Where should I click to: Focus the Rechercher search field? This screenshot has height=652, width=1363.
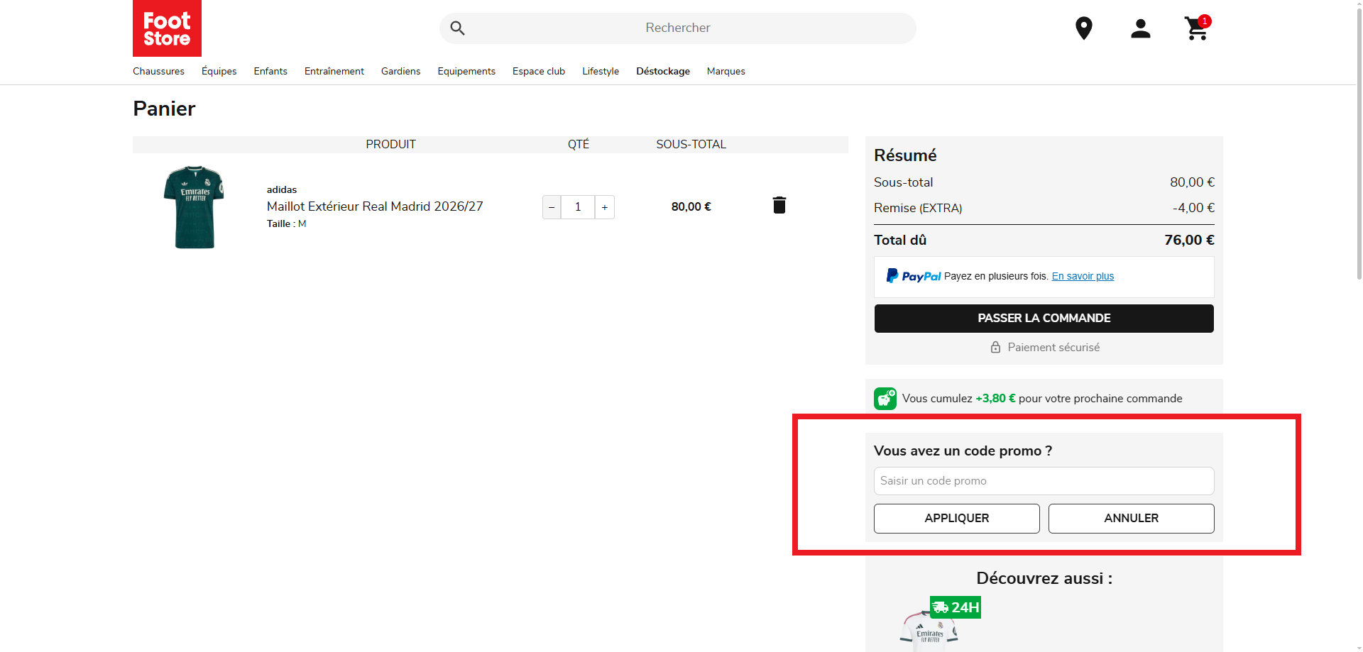[x=678, y=28]
